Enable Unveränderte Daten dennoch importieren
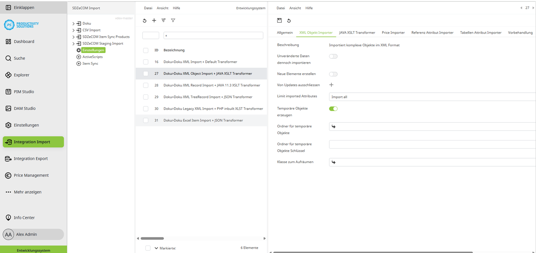The image size is (536, 253). click(x=333, y=56)
